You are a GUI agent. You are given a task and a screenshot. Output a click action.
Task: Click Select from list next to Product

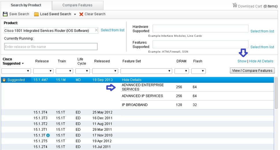pos(113,30)
